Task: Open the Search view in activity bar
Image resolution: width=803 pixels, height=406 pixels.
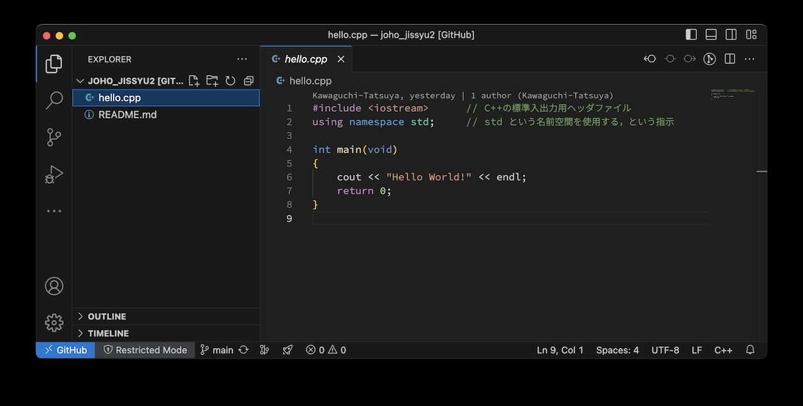Action: pos(54,100)
